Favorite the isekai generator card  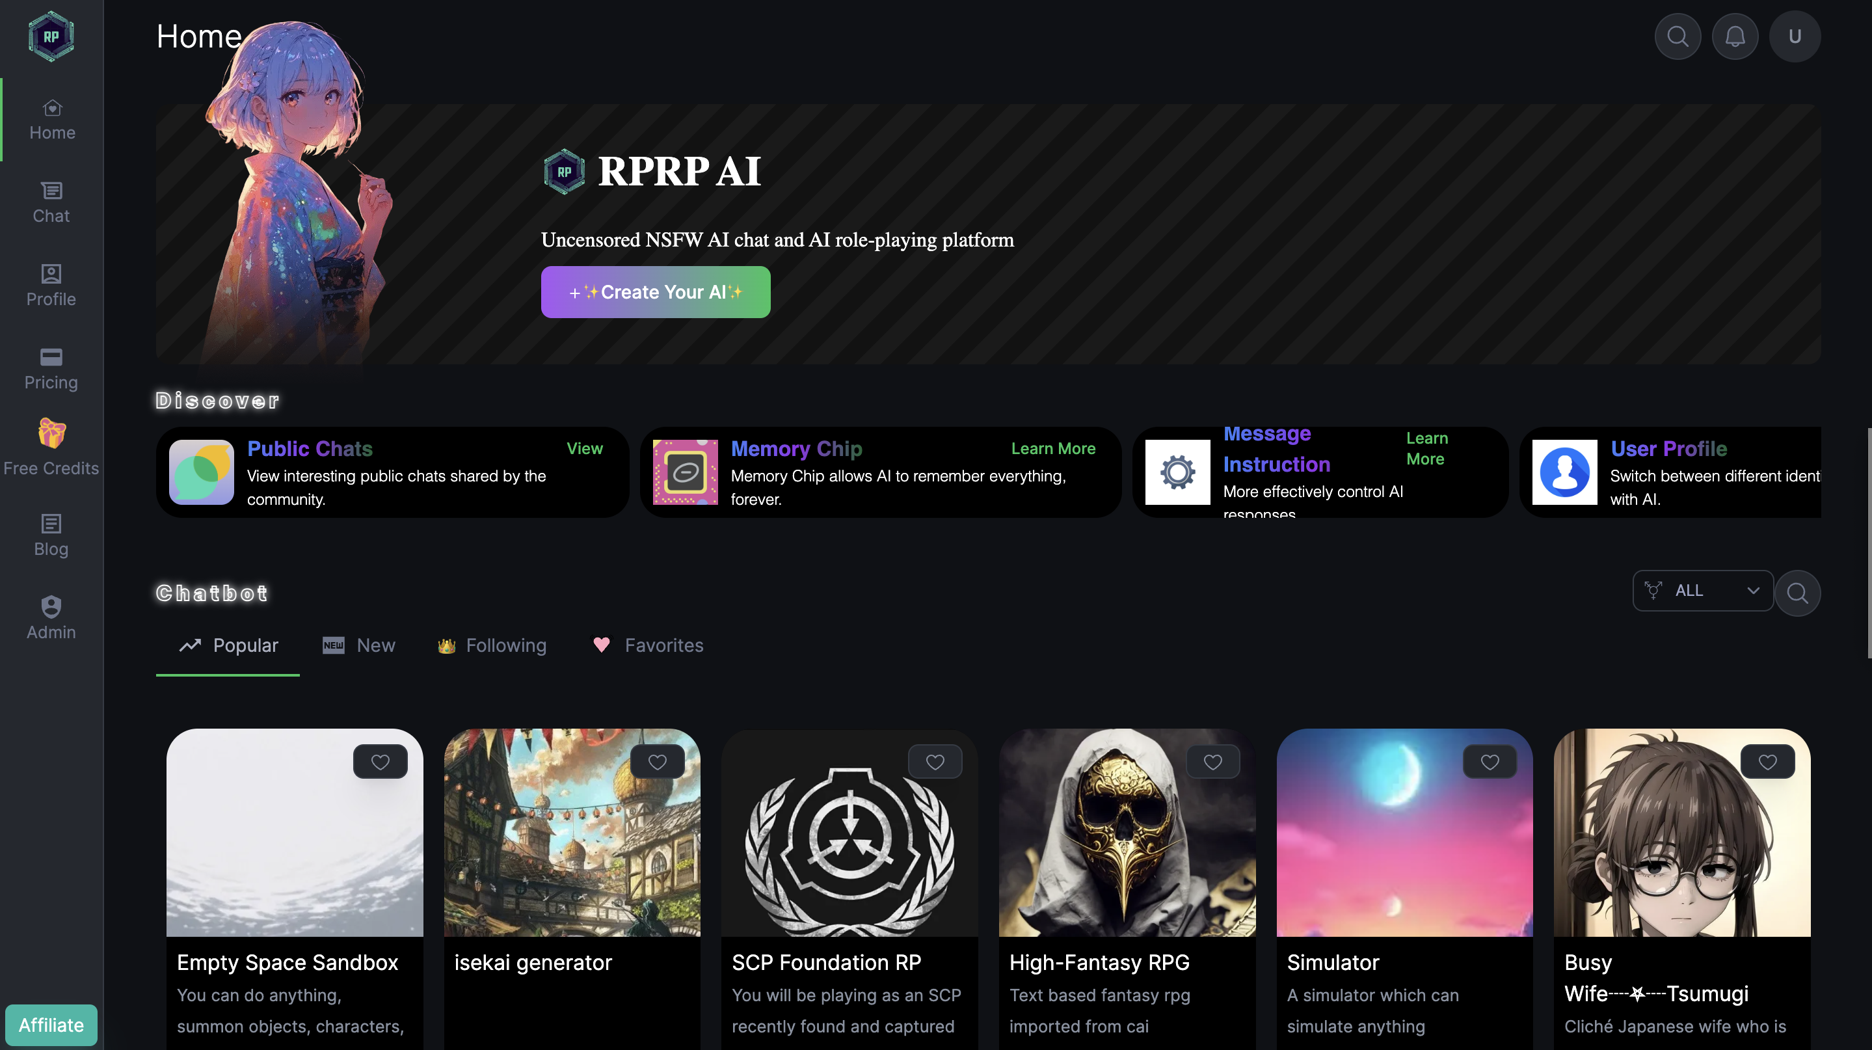657,762
